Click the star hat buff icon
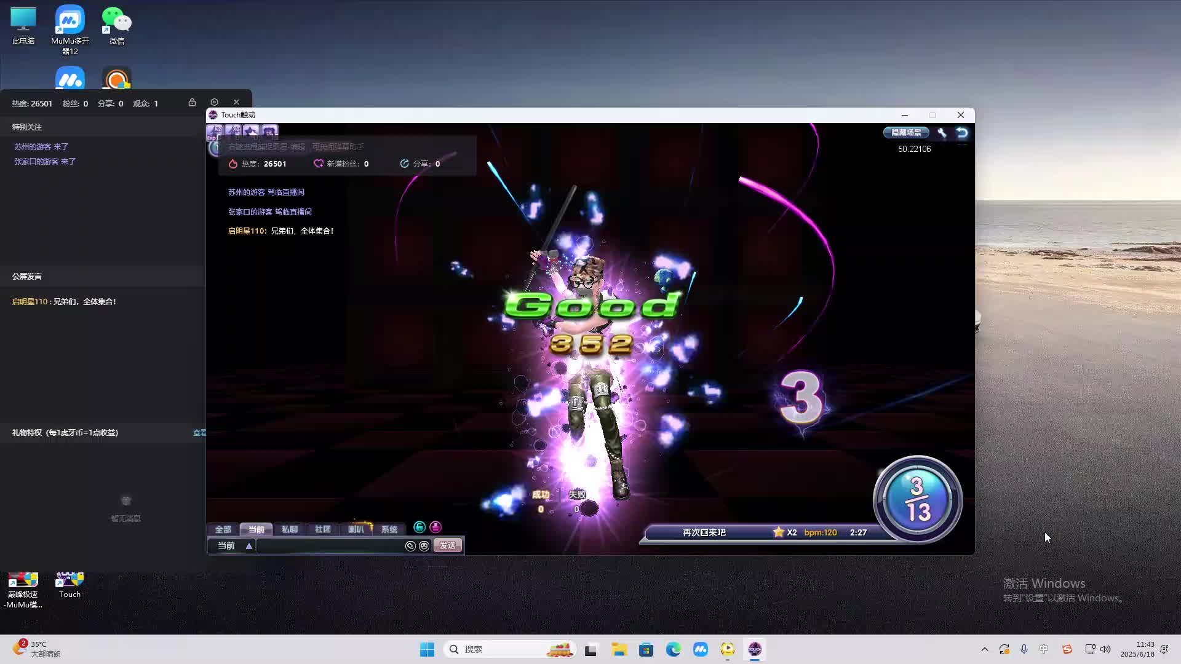Image resolution: width=1181 pixels, height=664 pixels. point(251,131)
